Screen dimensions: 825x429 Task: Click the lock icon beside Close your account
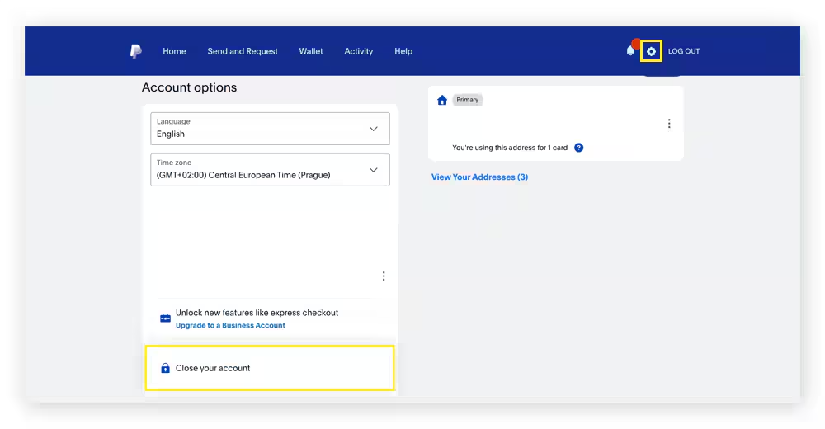165,368
